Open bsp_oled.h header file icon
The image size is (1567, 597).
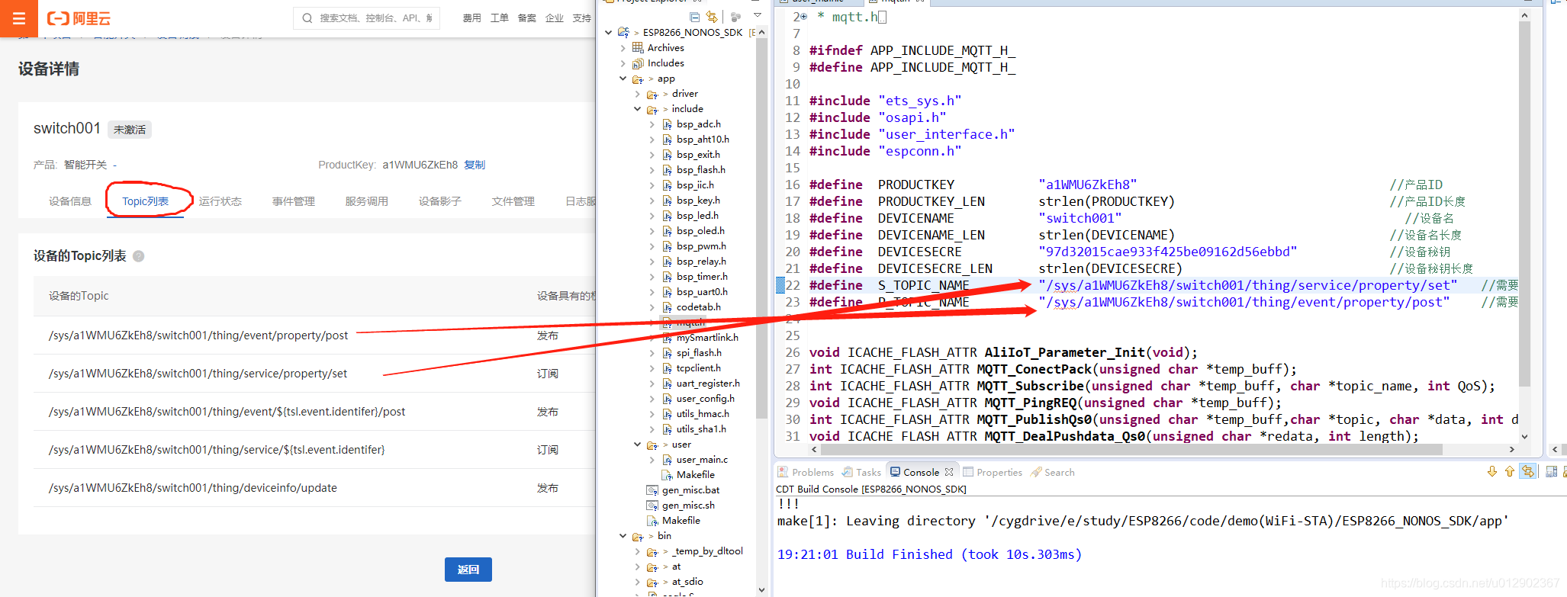coord(667,231)
